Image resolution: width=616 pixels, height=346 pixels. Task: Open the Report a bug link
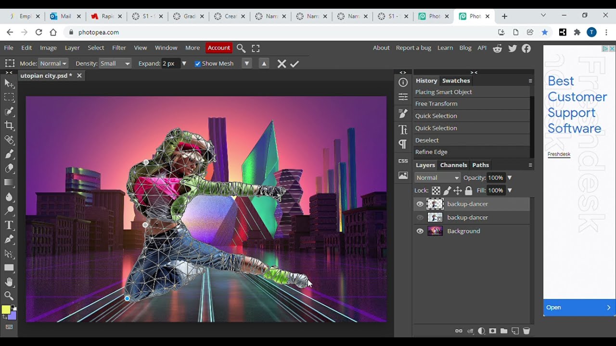tap(413, 48)
